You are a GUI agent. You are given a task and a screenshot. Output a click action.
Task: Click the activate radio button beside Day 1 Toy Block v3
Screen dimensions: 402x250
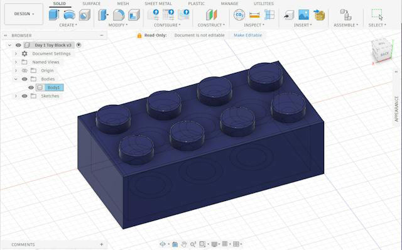point(79,45)
